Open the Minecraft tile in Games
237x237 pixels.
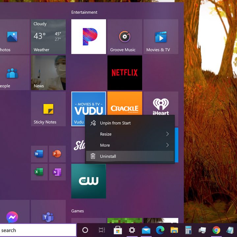coord(125,221)
